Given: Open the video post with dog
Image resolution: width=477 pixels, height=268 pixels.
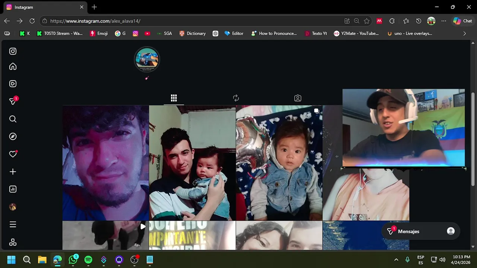Looking at the screenshot, I should point(105,235).
